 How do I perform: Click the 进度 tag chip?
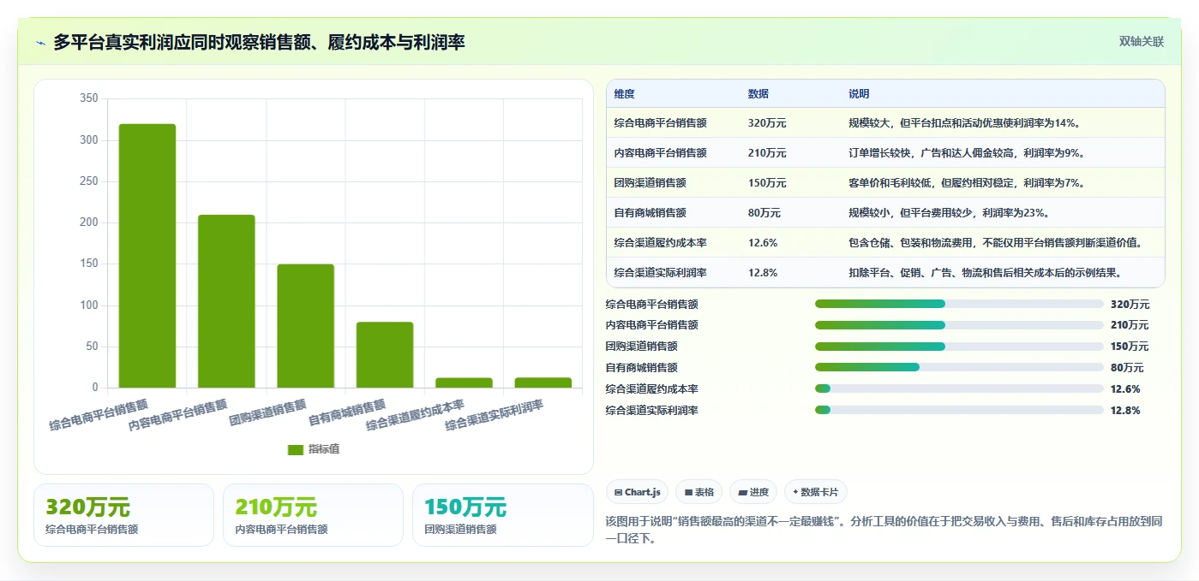[x=753, y=492]
